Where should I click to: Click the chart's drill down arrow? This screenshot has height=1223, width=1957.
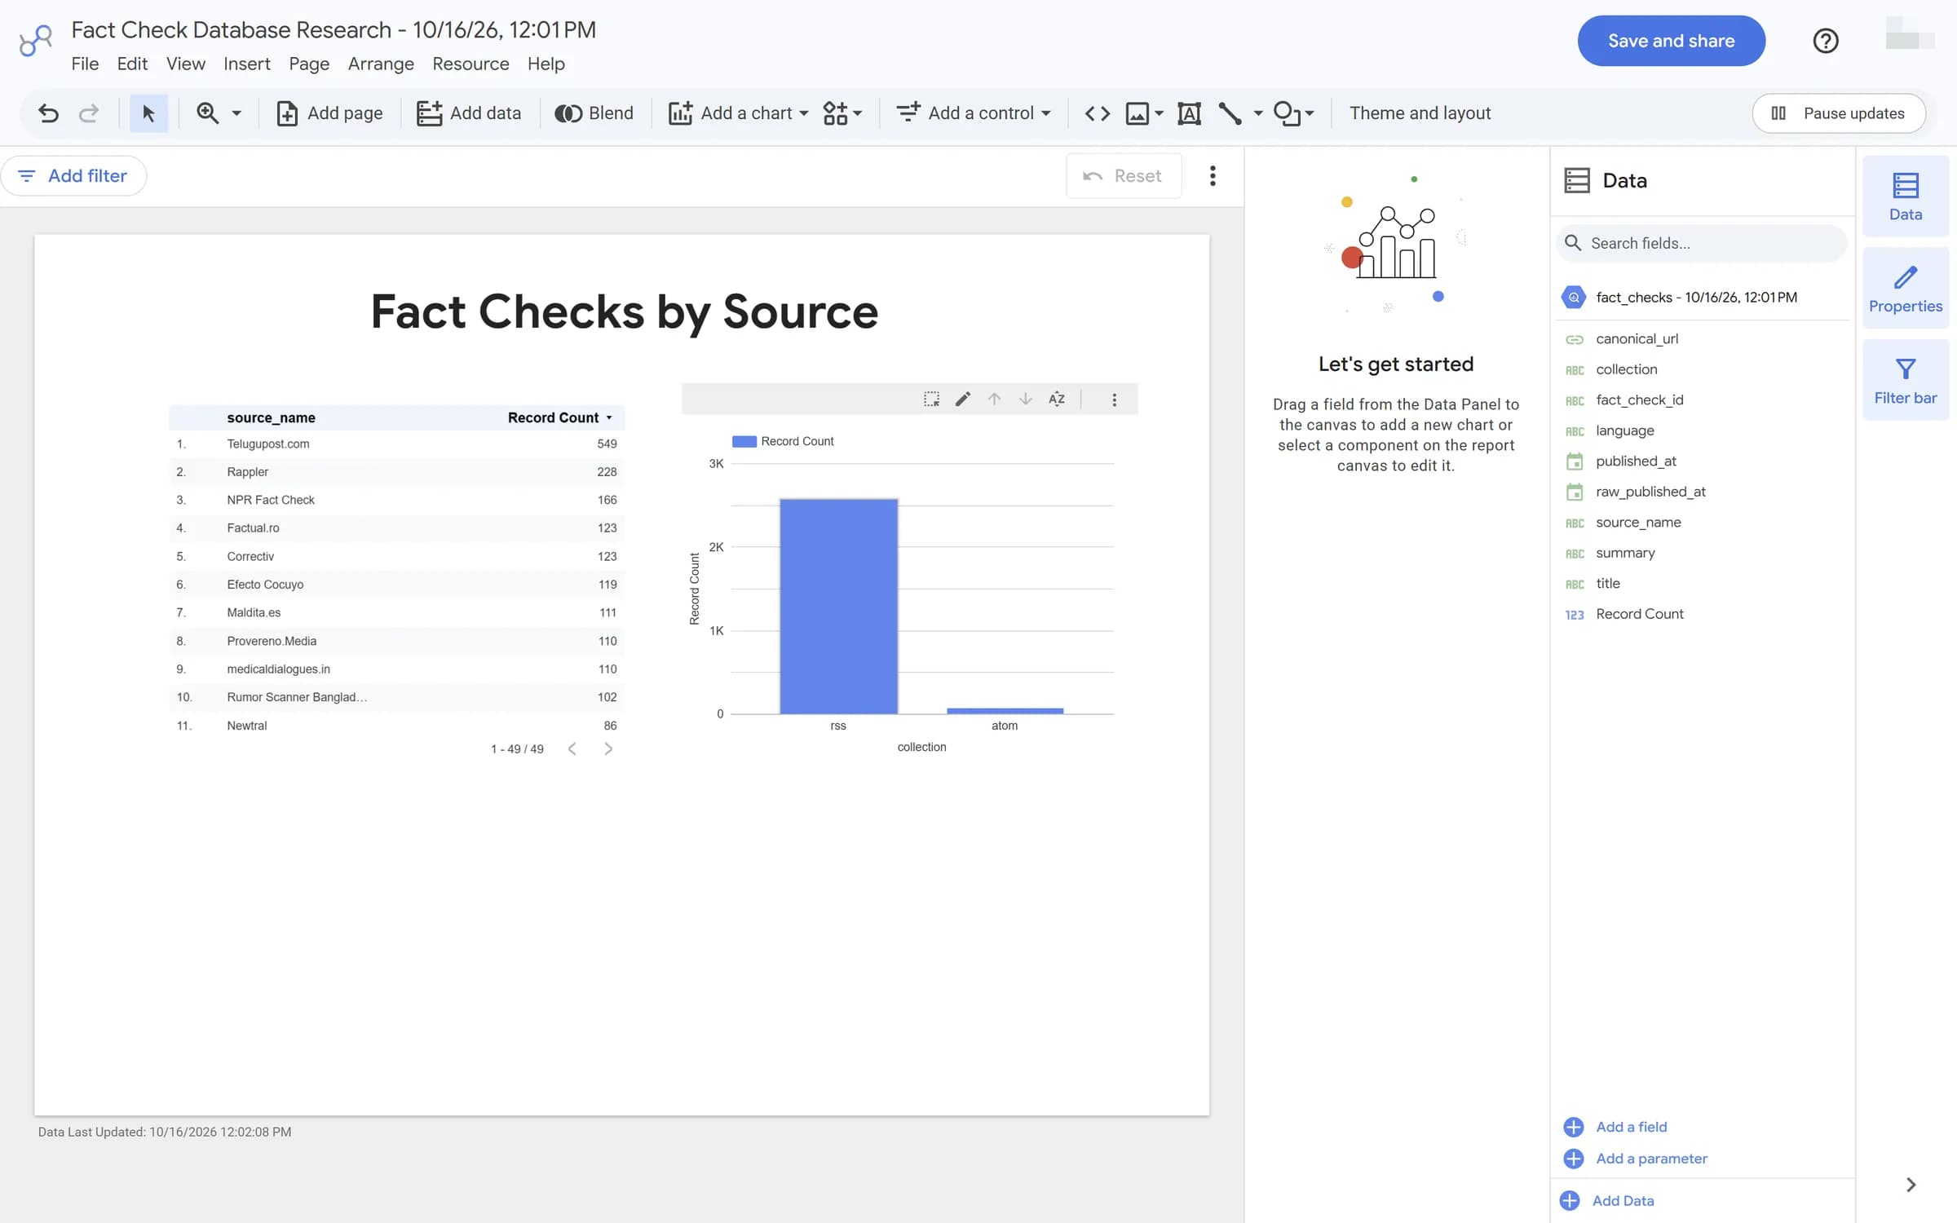[1026, 399]
